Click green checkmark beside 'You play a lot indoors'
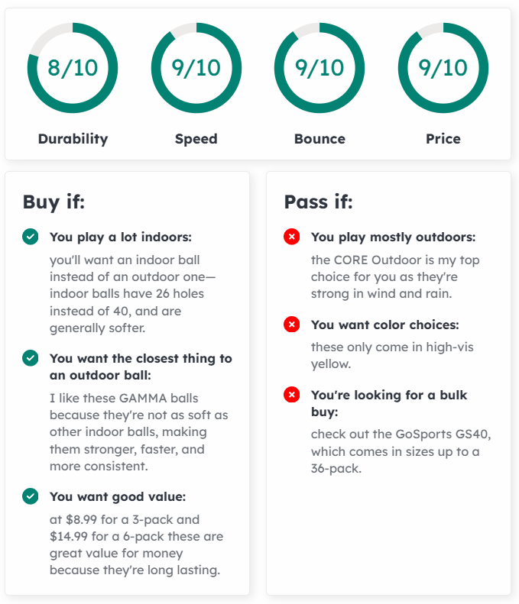The height and width of the screenshot is (604, 519). tap(31, 237)
